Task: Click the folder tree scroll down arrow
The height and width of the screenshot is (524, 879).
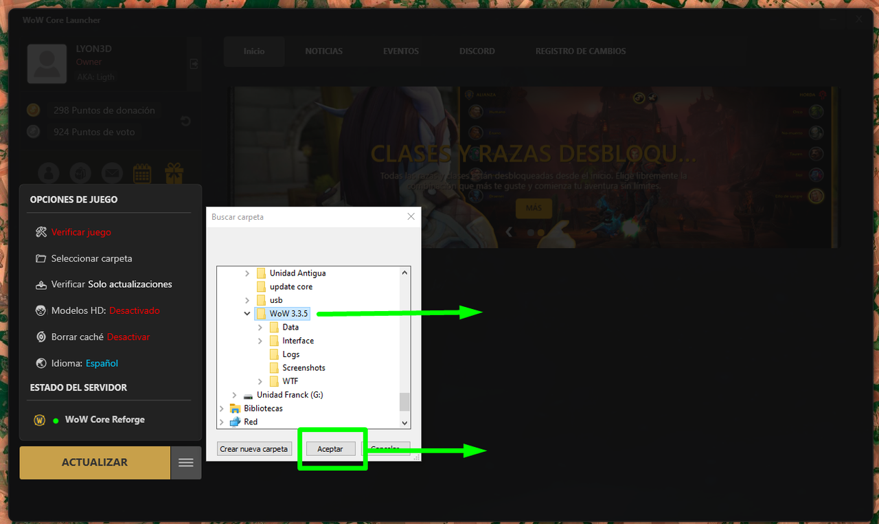Action: click(x=404, y=423)
